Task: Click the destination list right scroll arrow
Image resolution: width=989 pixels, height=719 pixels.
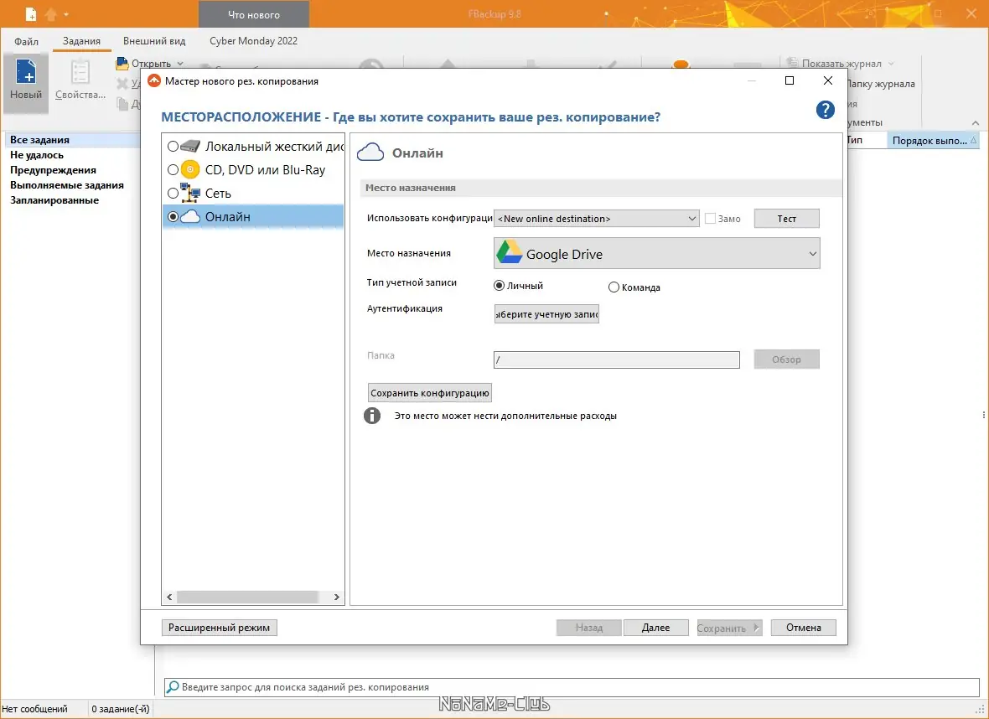Action: point(336,597)
